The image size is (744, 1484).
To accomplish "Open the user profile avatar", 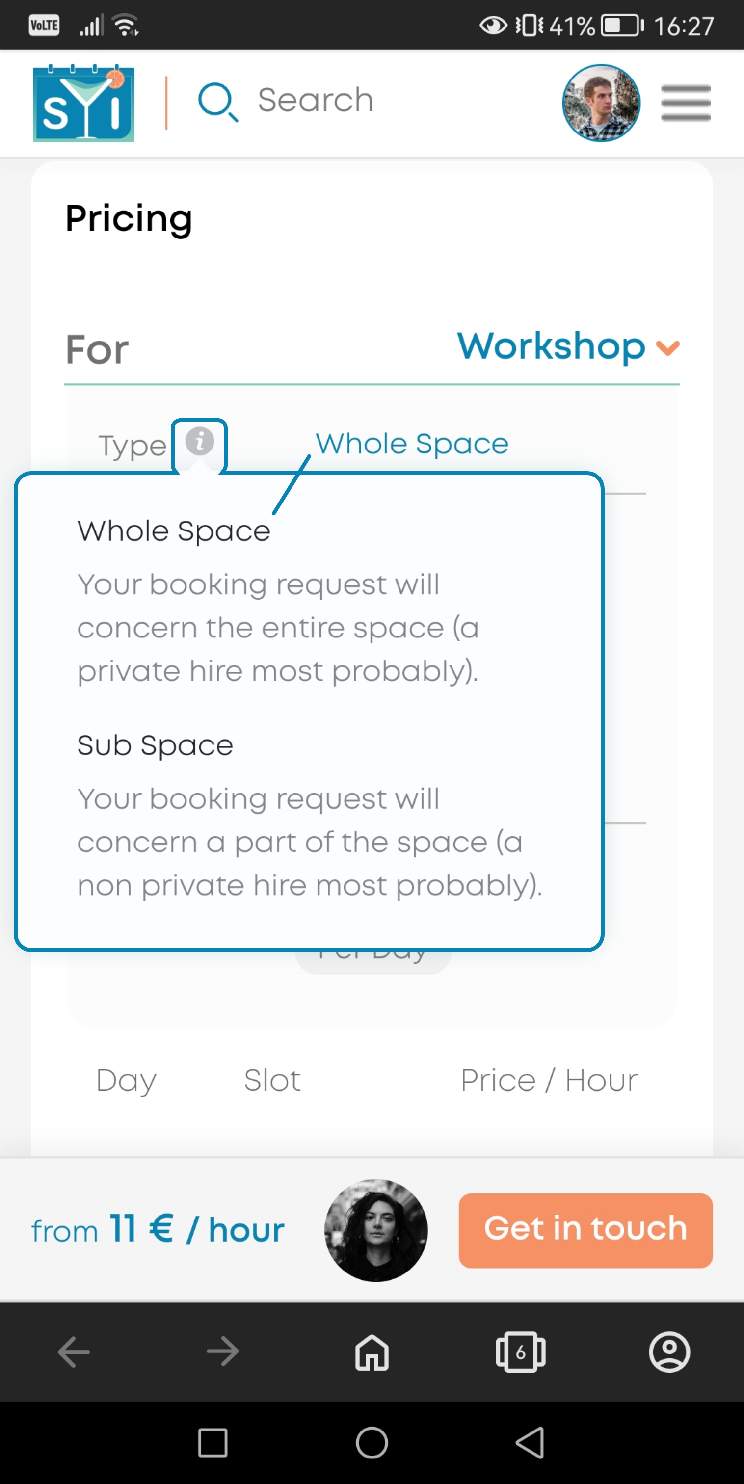I will coord(601,103).
